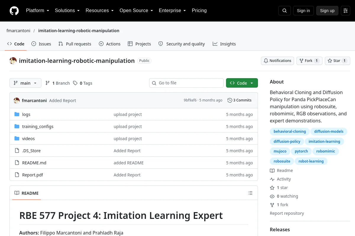Expand the Platform menu
This screenshot has height=236, width=355.
pos(38,11)
